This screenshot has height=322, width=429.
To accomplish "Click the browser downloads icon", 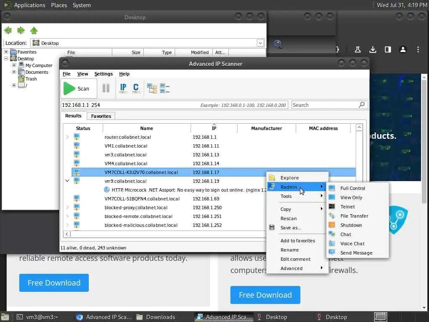I will 372,49.
